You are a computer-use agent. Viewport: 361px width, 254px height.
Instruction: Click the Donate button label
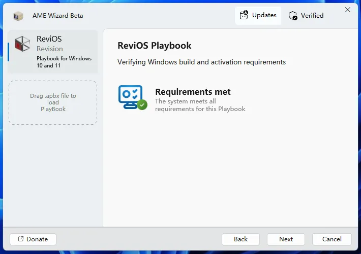click(37, 239)
